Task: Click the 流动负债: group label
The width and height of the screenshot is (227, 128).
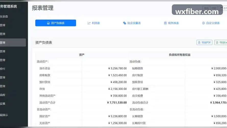Action: [135, 61]
